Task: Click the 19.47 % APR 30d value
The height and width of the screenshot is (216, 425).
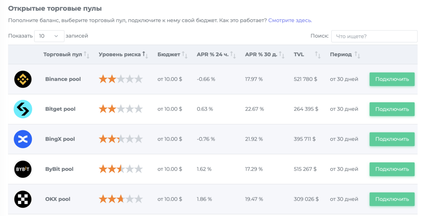Action: coord(254,199)
